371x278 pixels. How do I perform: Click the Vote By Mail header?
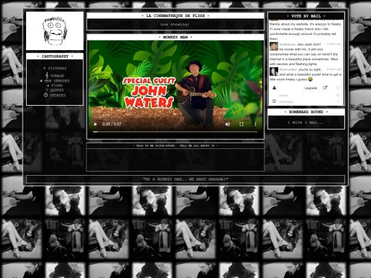(306, 16)
